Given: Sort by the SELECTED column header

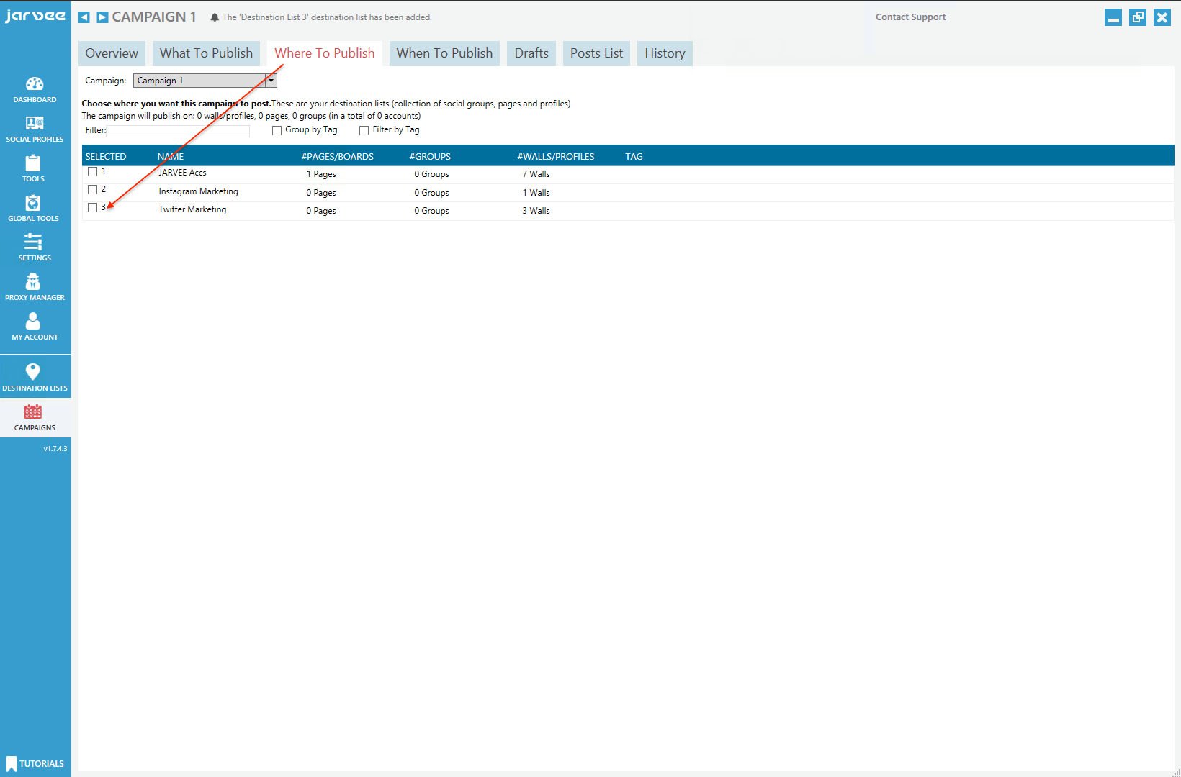Looking at the screenshot, I should 106,156.
